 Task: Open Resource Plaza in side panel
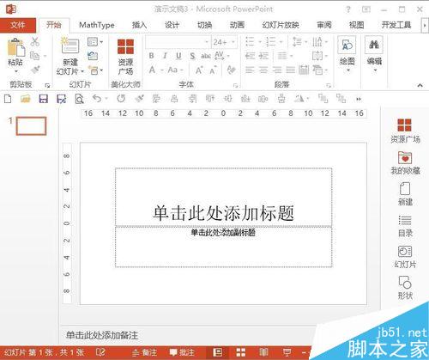[405, 131]
